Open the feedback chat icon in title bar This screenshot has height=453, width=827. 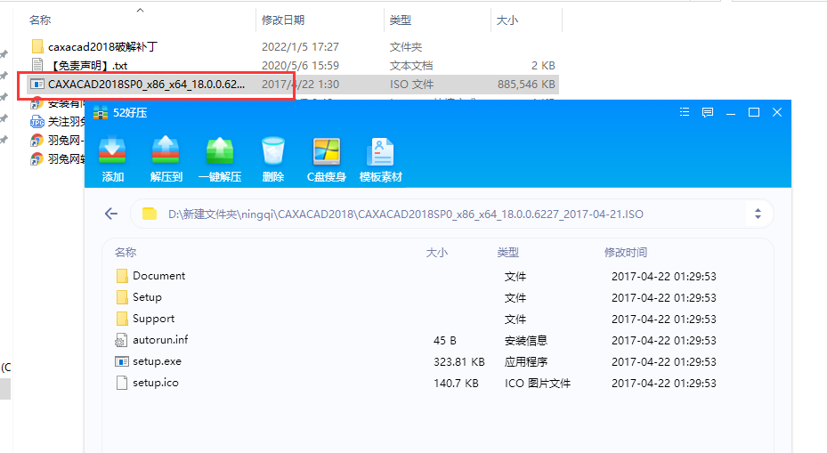(x=708, y=112)
